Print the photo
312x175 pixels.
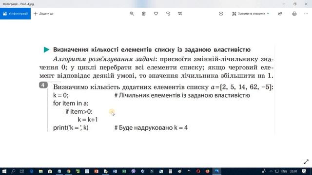294,14
